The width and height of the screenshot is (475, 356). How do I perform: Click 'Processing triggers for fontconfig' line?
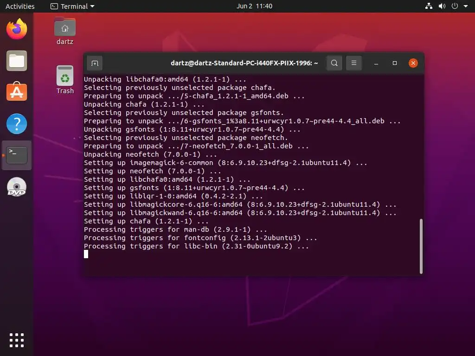200,238
